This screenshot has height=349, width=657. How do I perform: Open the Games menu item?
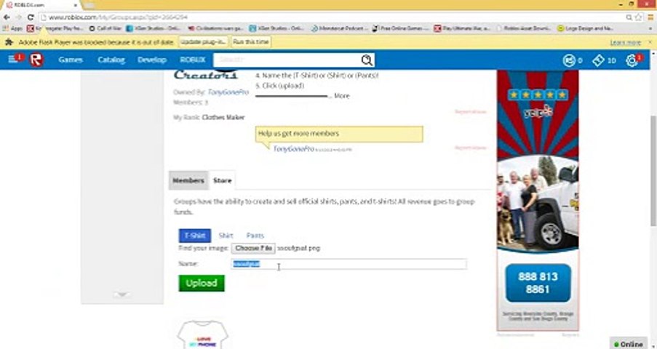(x=71, y=60)
